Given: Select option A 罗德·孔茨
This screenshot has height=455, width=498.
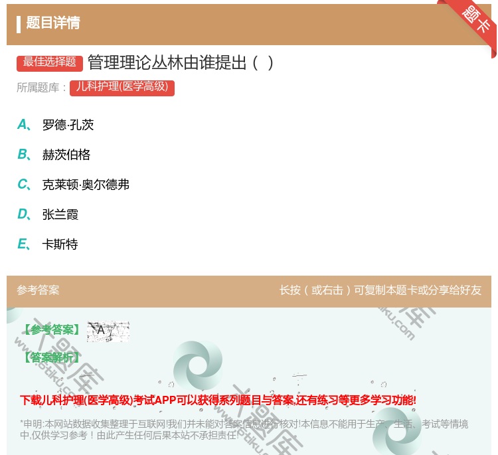Looking at the screenshot, I should (56, 125).
